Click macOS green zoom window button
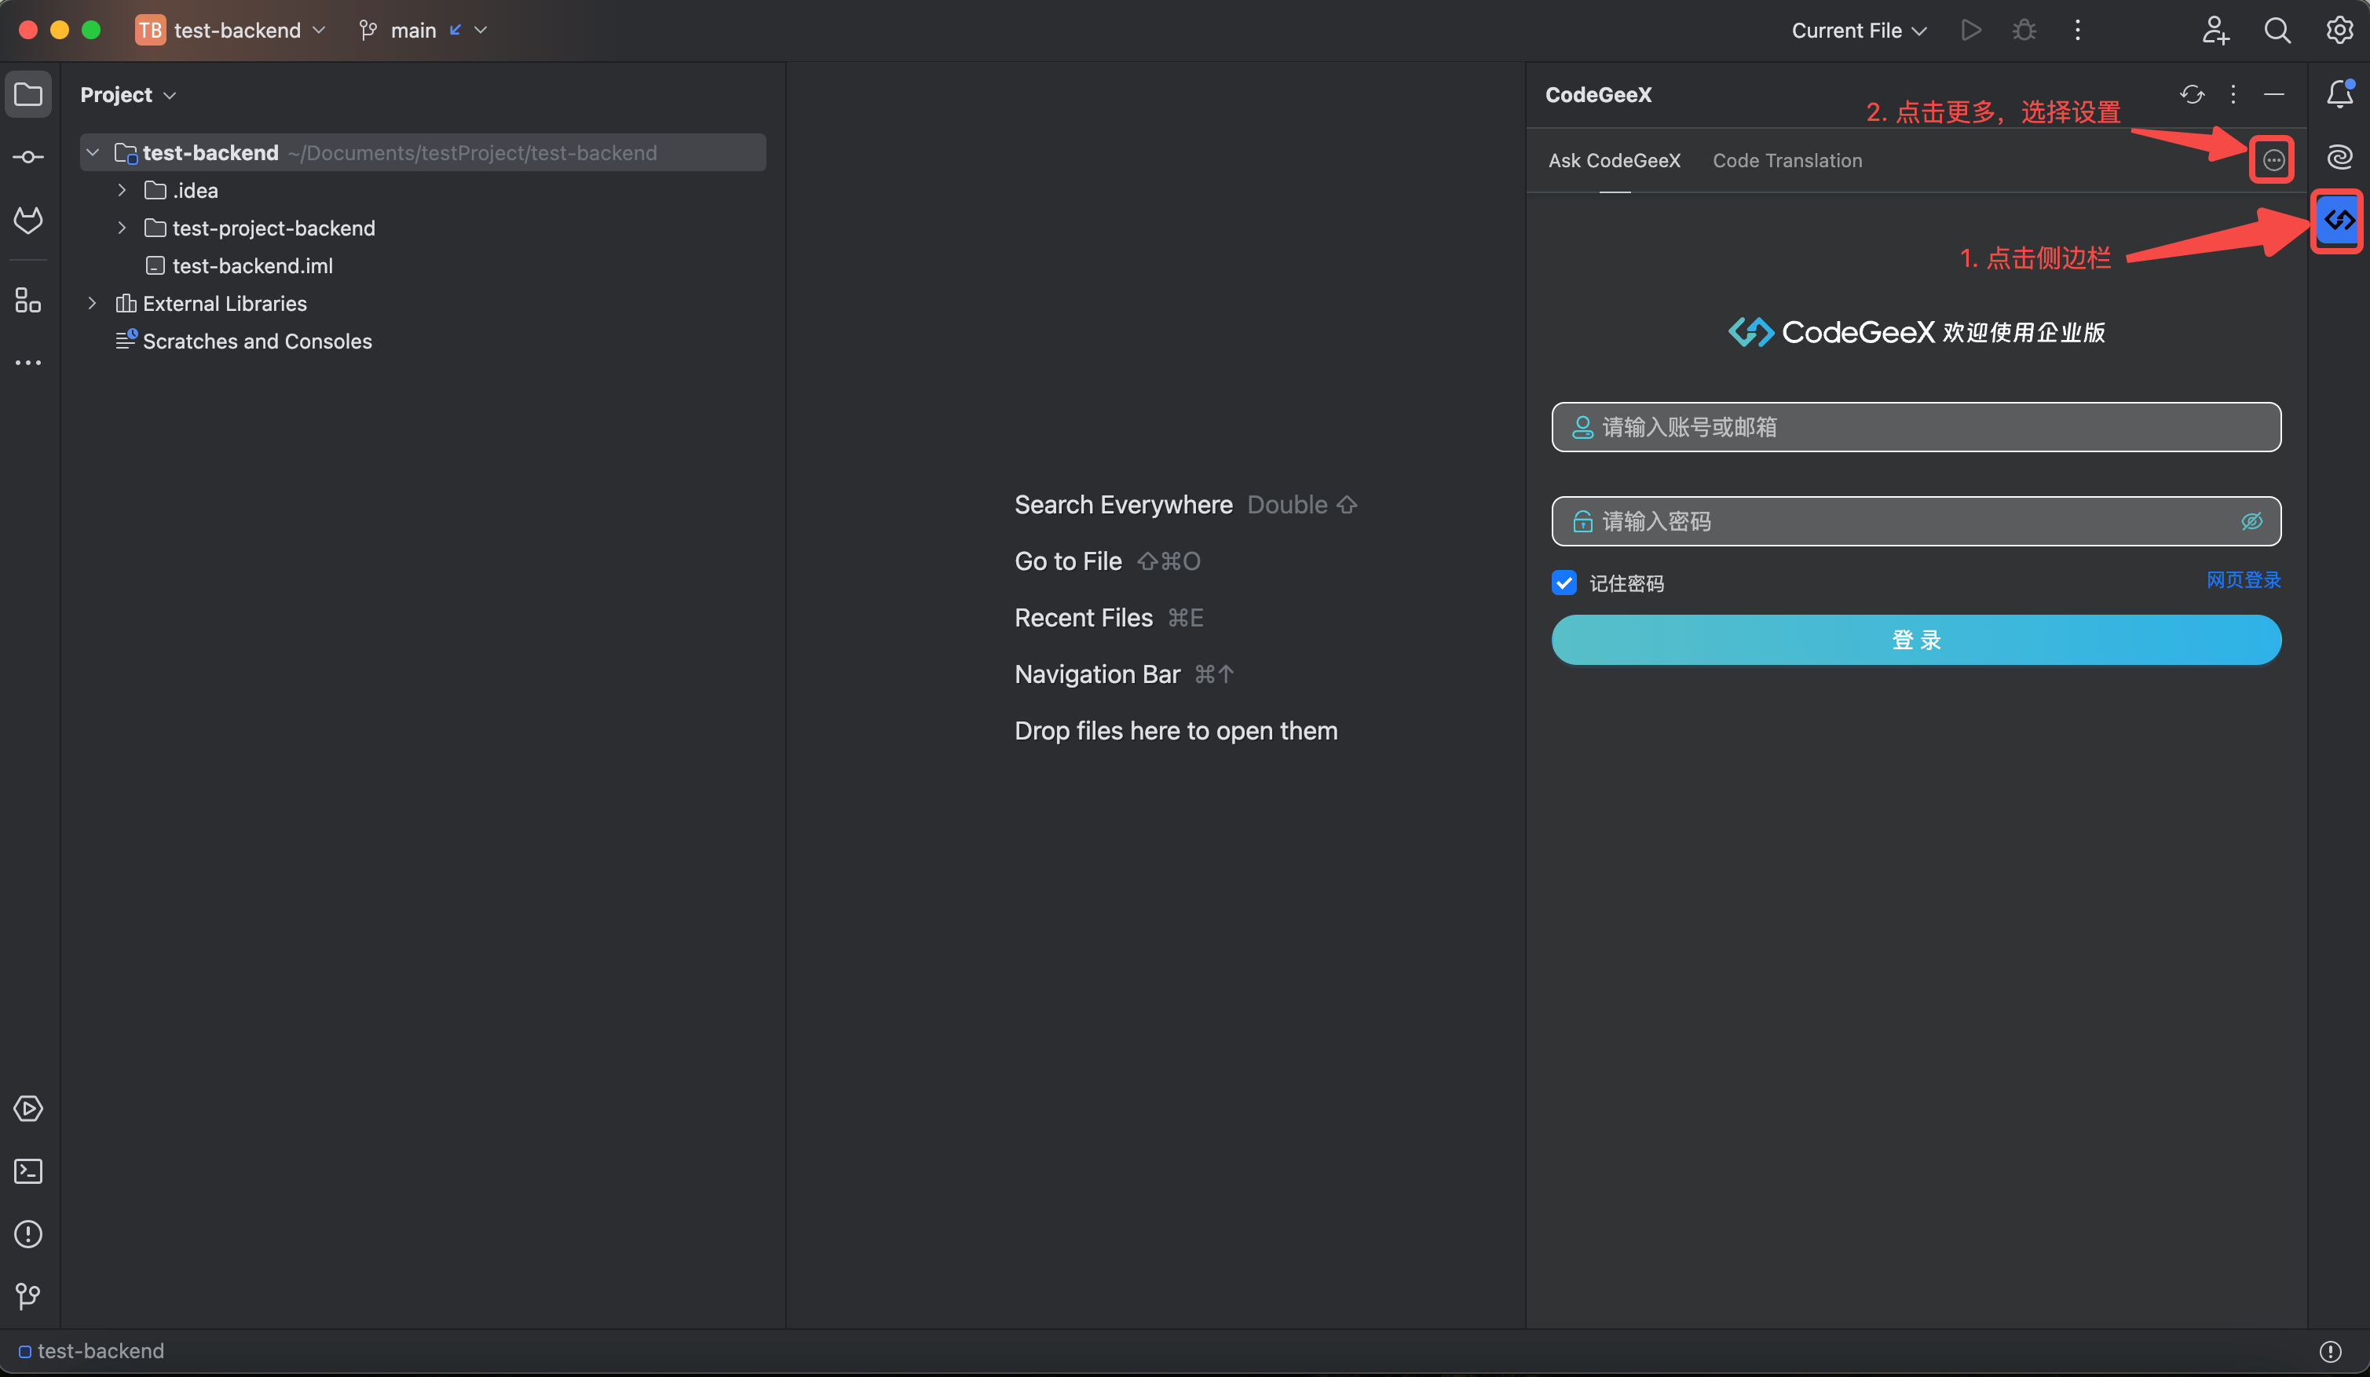 [91, 30]
